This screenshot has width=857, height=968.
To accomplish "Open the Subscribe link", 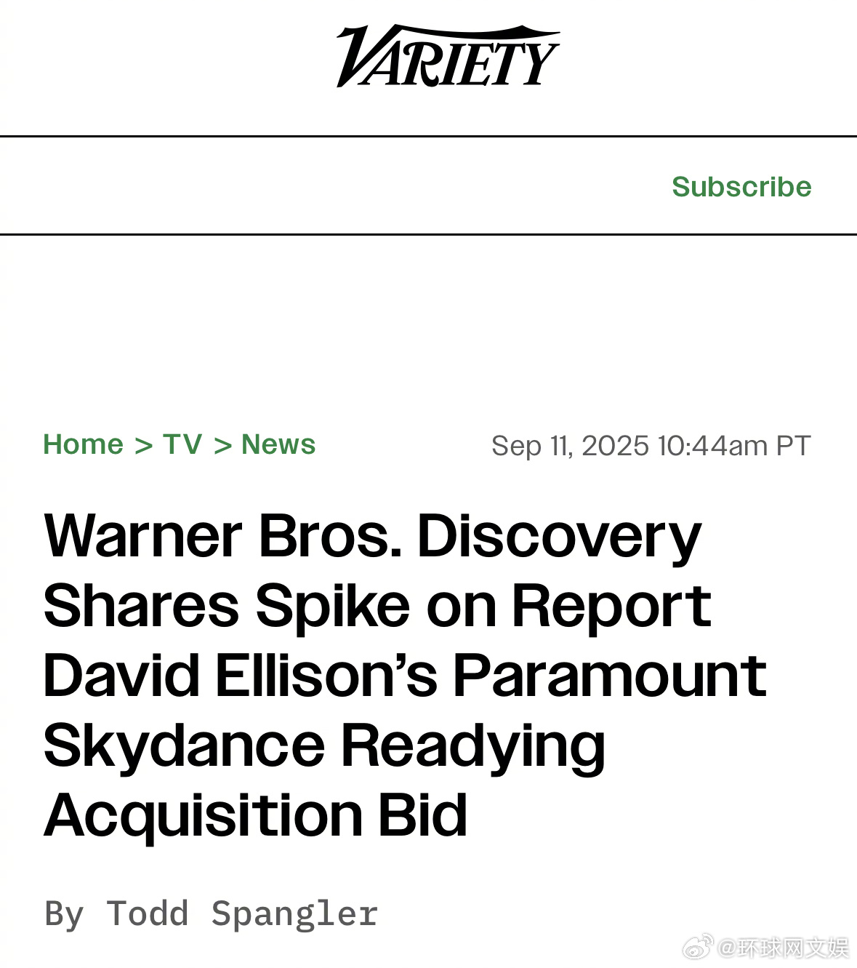I will tap(741, 187).
